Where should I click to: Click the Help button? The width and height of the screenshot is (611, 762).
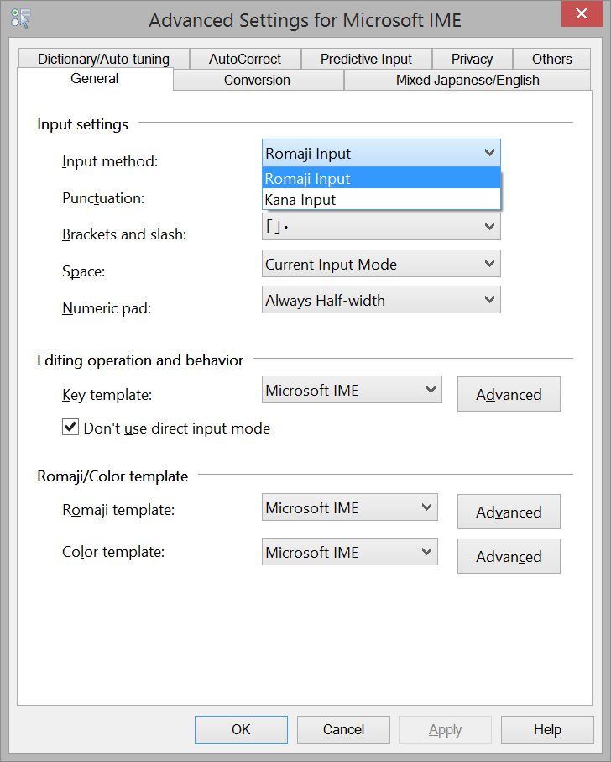click(547, 729)
